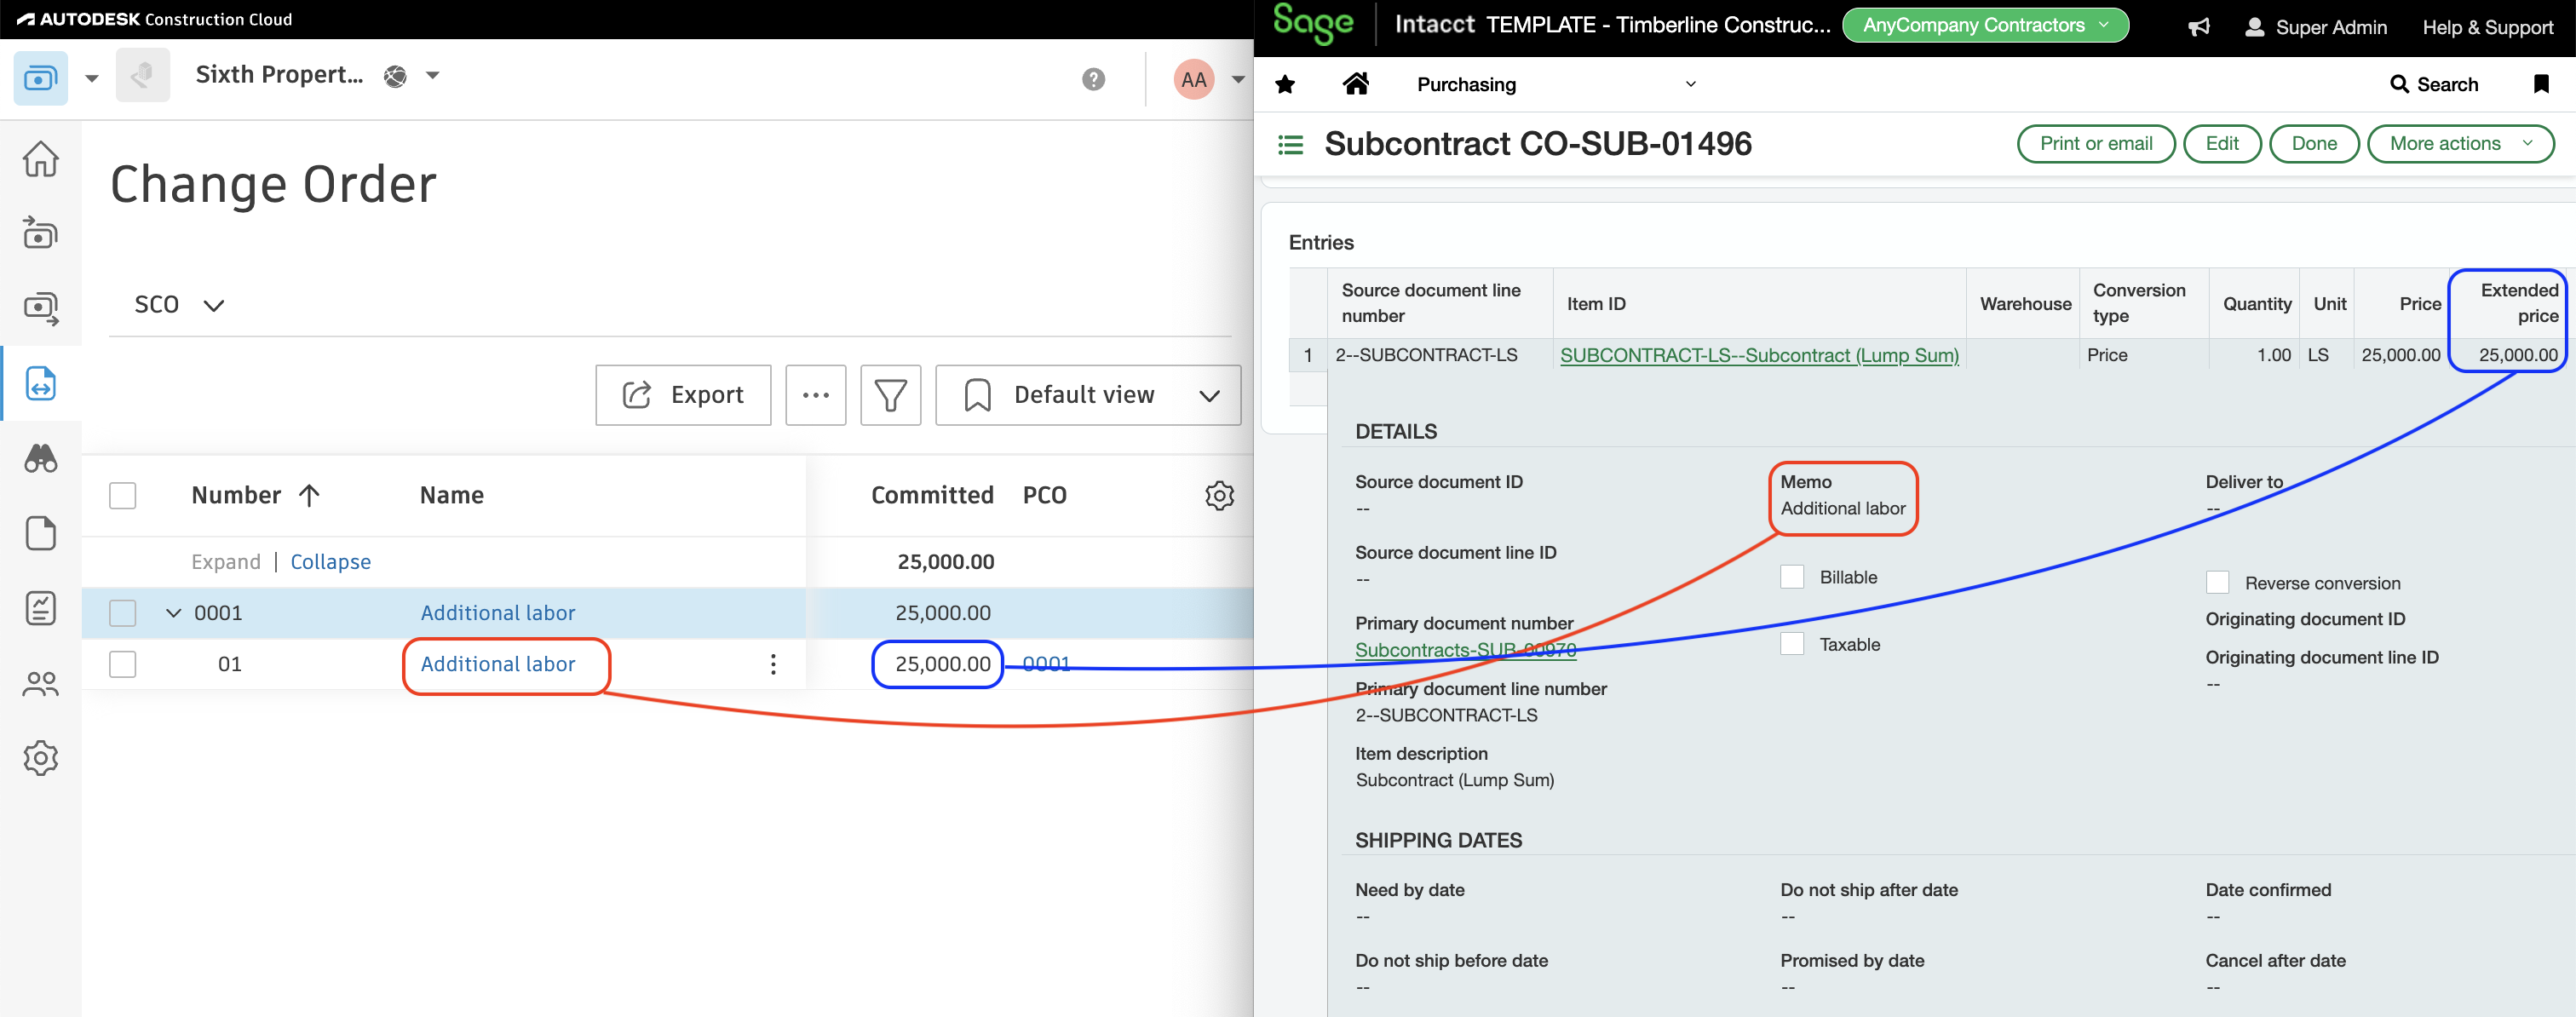Click the PCO column header

pos(1044,495)
